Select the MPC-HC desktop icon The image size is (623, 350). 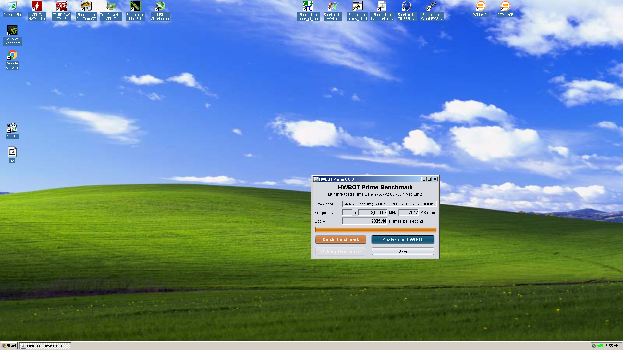(12, 131)
